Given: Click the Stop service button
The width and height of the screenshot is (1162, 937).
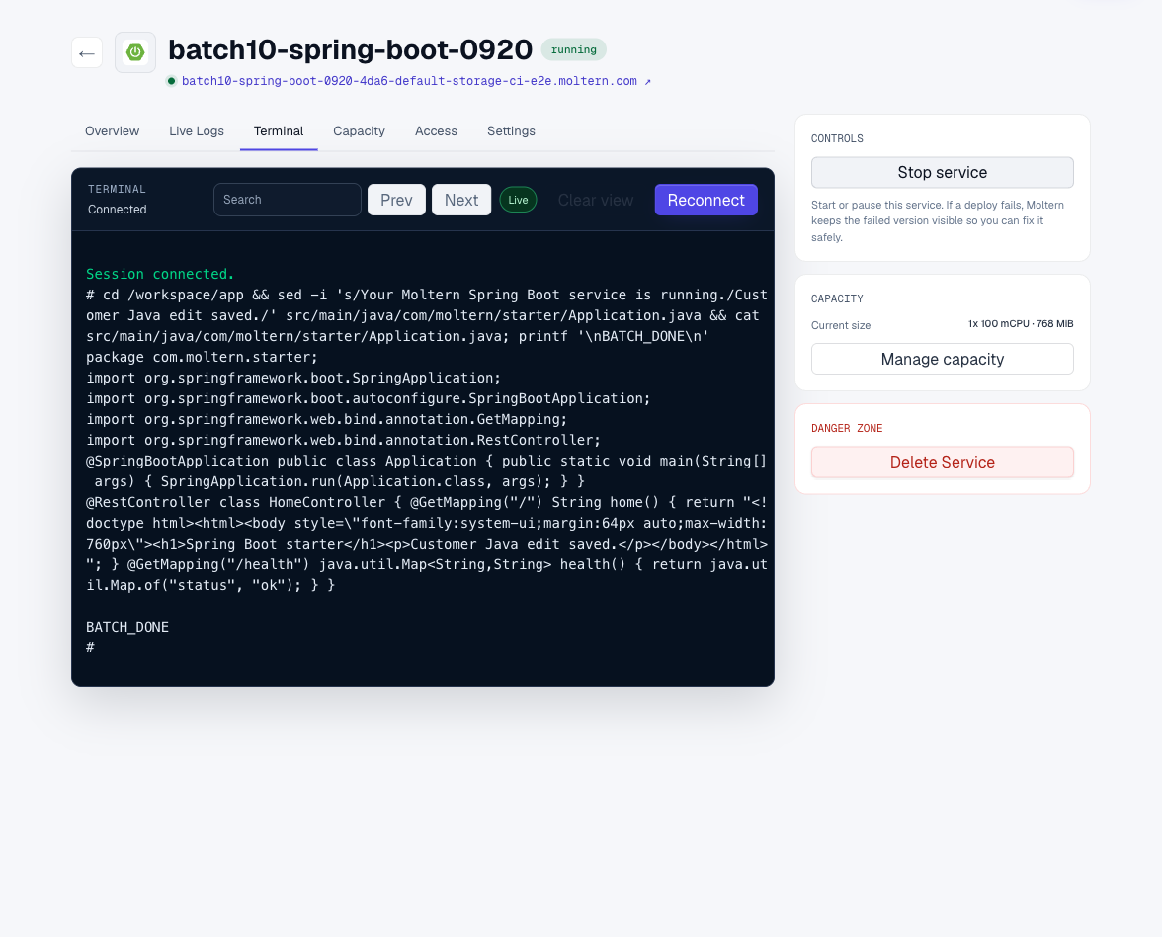Looking at the screenshot, I should click(942, 172).
